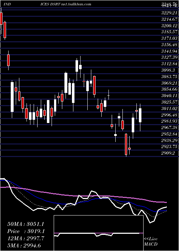This screenshot has width=179, height=251.
Task: Click the ICES DSRT title text
Action: click(x=50, y=4)
